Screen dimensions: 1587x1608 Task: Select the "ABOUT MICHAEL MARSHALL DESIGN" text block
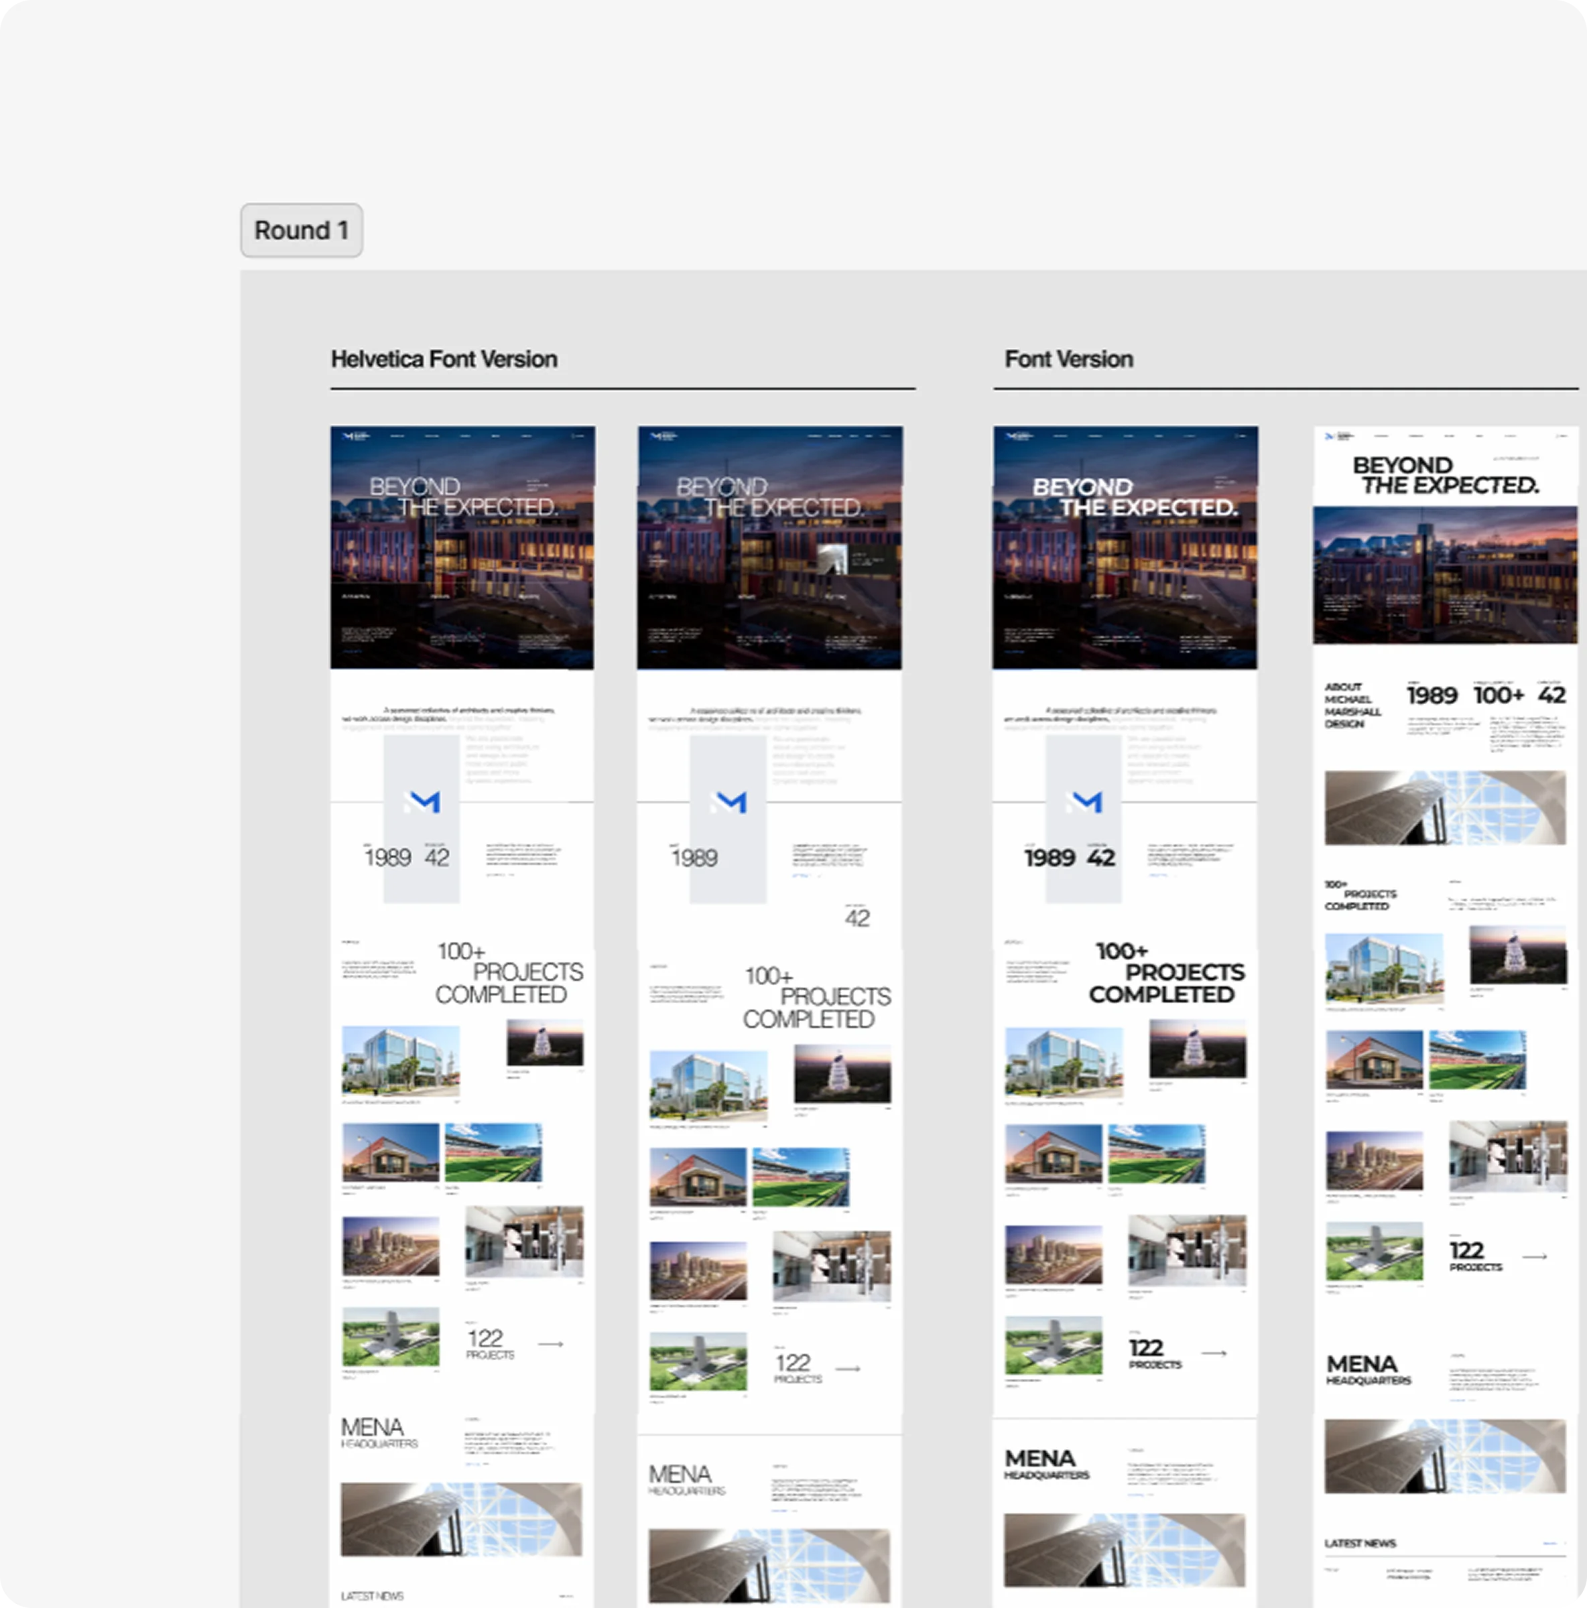click(x=1353, y=706)
